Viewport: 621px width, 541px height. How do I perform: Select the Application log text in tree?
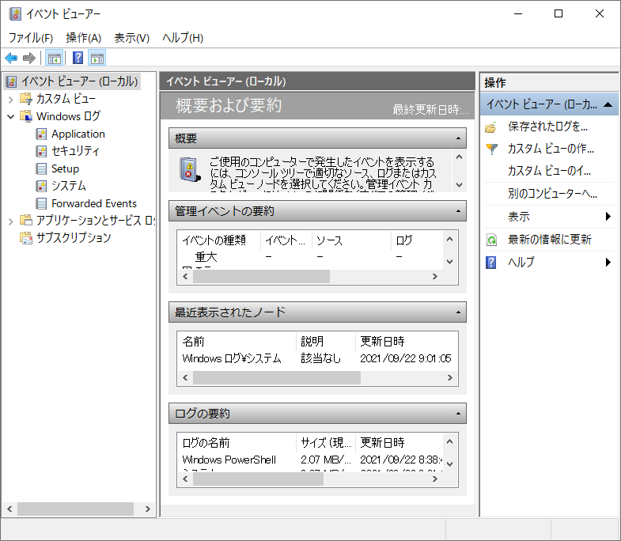click(78, 134)
